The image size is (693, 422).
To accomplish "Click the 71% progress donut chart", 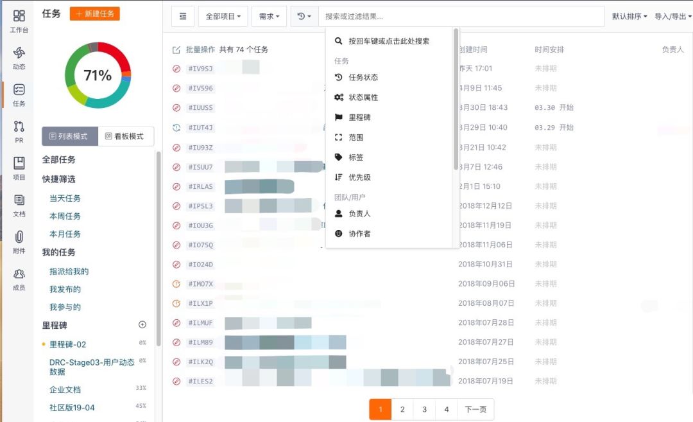I will point(98,75).
